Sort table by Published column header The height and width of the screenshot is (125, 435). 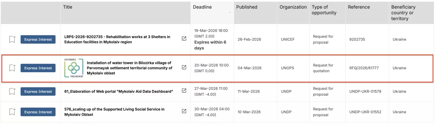point(246,7)
